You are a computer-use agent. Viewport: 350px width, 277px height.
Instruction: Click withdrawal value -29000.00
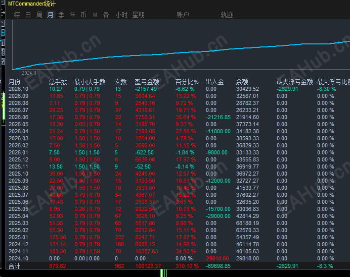click(218, 216)
